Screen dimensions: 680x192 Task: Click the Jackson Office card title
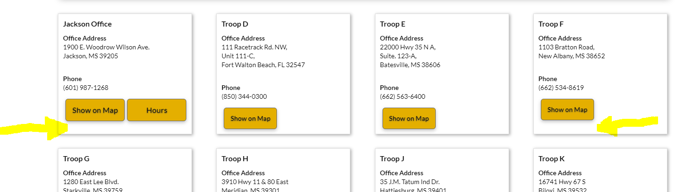pos(87,24)
